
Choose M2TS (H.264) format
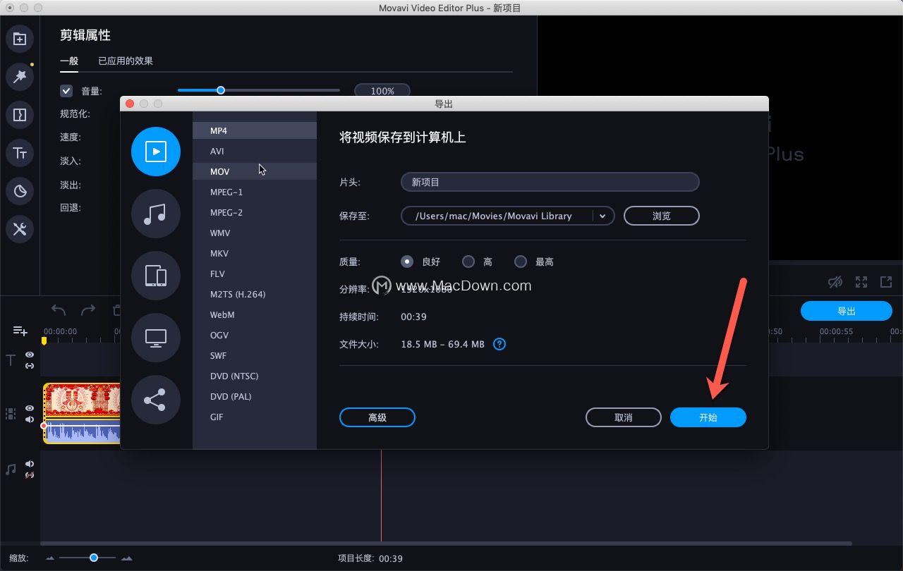pyautogui.click(x=255, y=294)
